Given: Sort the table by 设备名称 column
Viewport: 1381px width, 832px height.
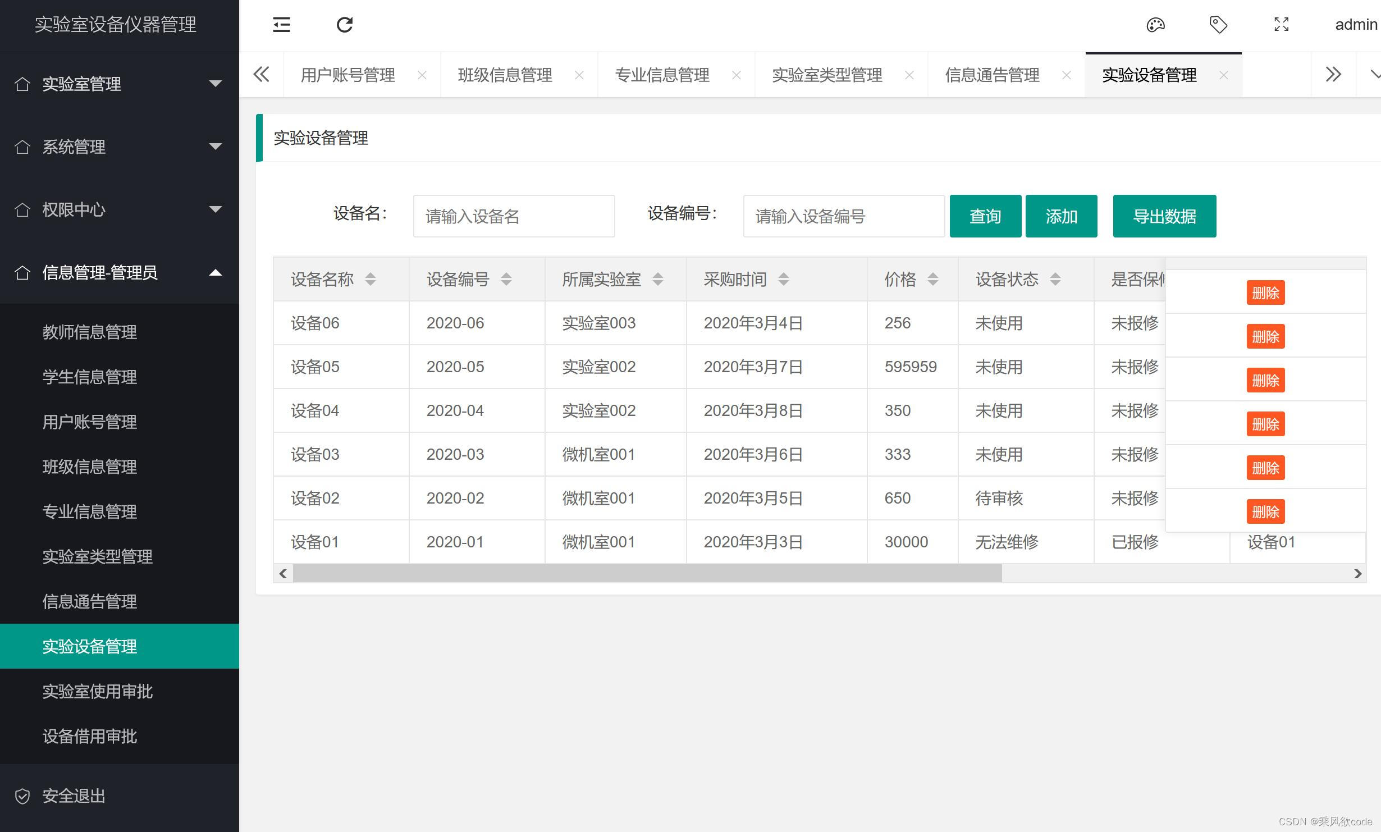Looking at the screenshot, I should (371, 279).
